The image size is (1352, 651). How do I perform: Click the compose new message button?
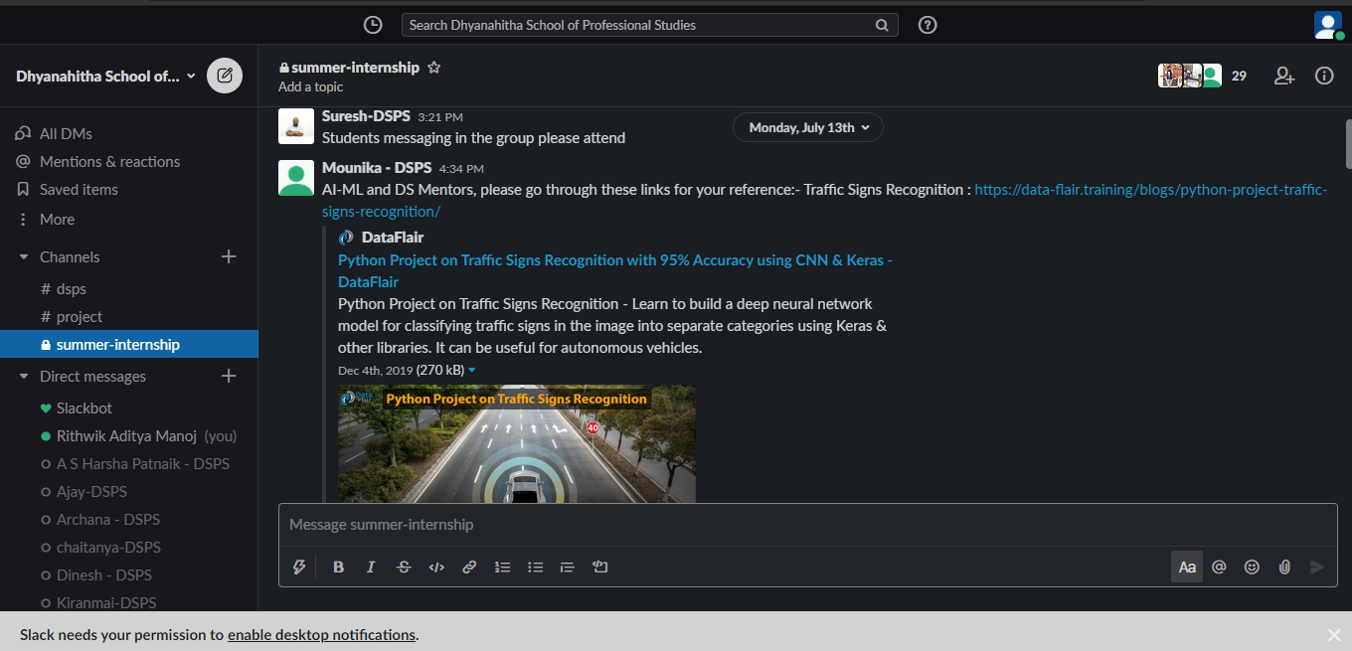pos(225,76)
